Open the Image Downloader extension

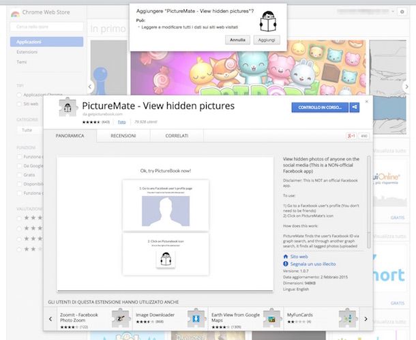point(155,315)
